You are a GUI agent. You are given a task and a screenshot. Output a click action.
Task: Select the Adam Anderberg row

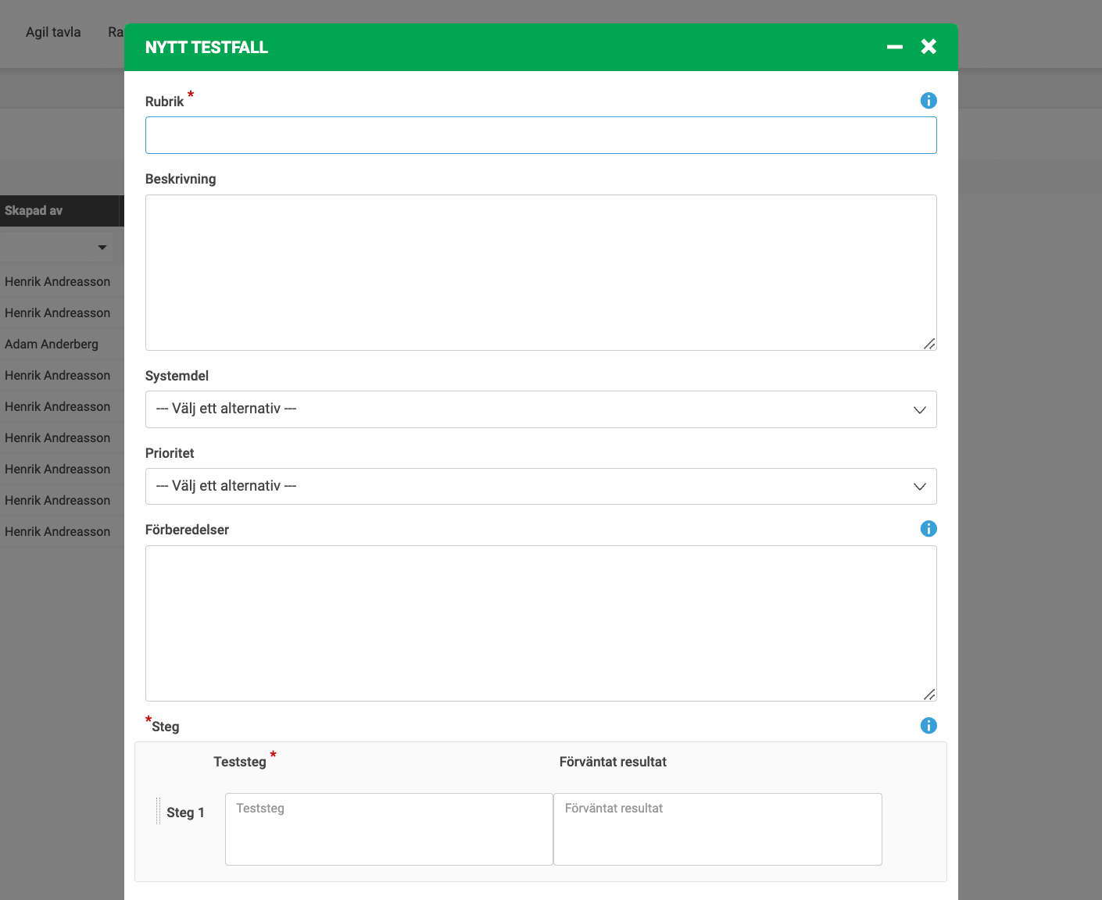click(x=52, y=344)
